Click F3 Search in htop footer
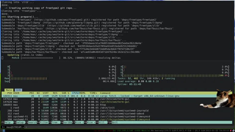 pyautogui.click(x=32, y=122)
